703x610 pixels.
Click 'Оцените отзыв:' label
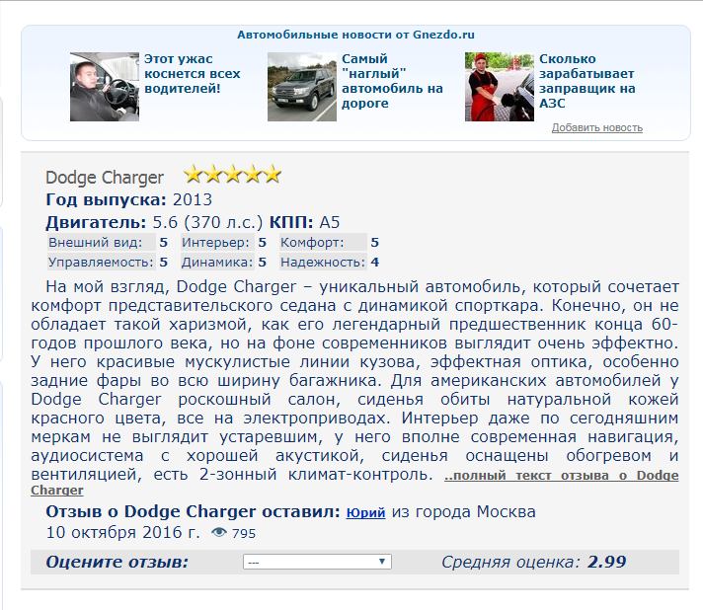point(117,562)
